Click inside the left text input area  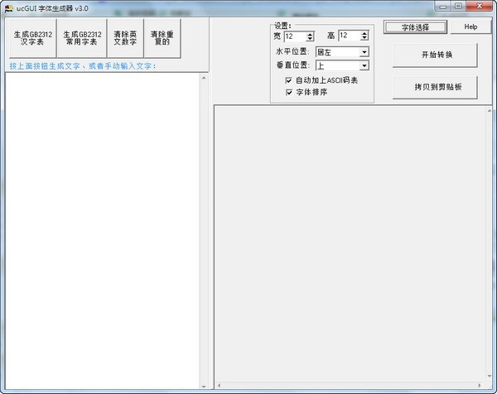tap(103, 231)
